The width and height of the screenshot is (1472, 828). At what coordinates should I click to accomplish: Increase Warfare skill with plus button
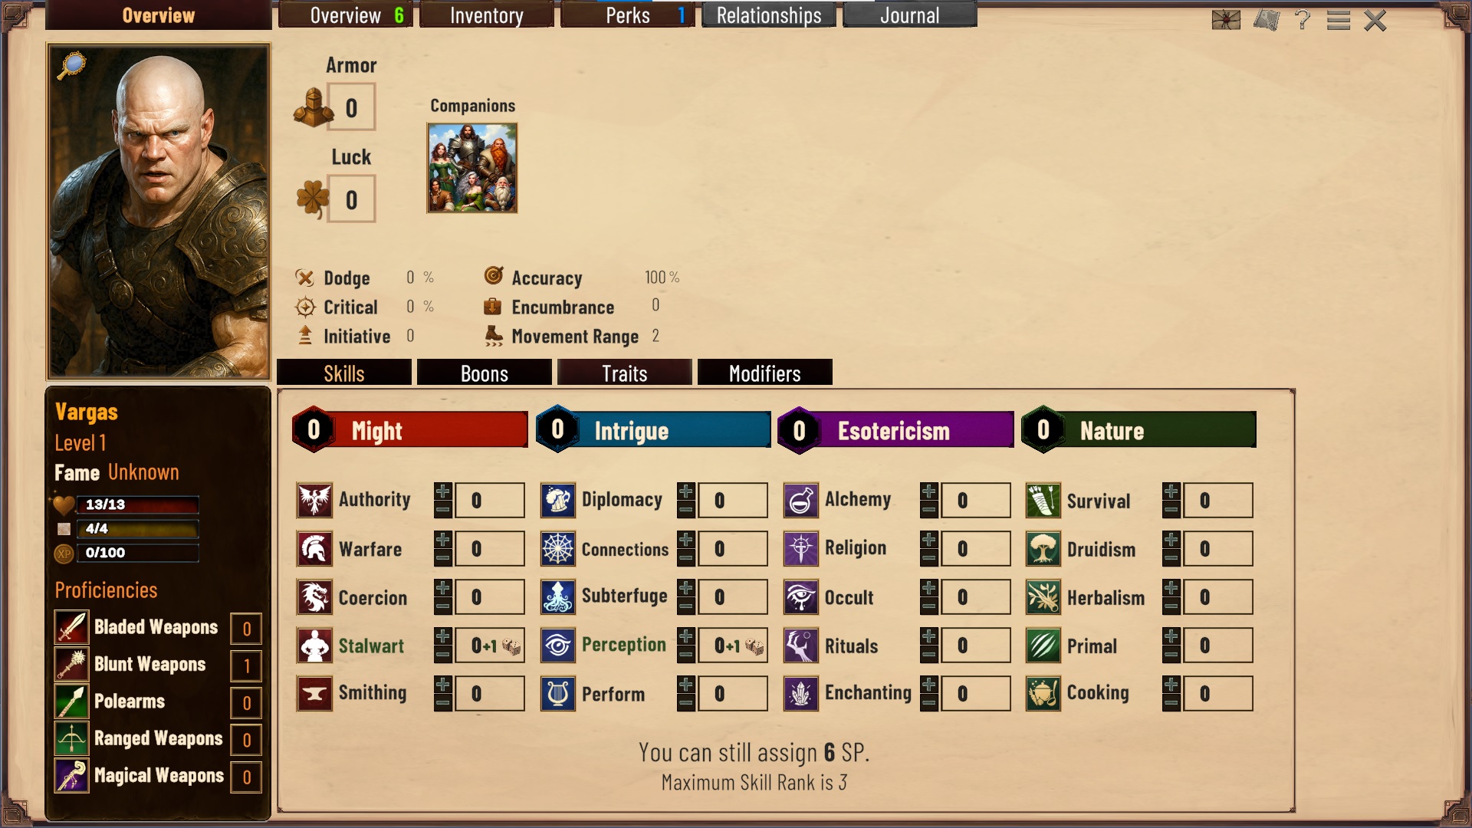(x=442, y=540)
